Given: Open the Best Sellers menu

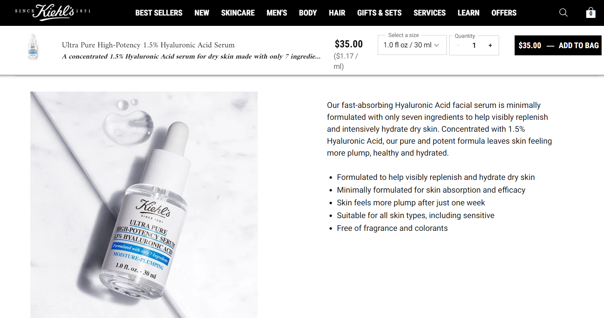Looking at the screenshot, I should 159,13.
